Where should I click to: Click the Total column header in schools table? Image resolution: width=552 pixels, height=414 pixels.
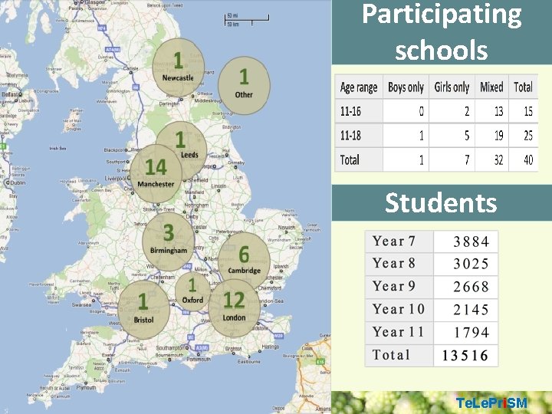523,87
